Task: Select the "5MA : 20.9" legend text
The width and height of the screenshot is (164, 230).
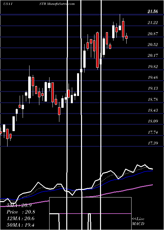Action: click(19, 205)
